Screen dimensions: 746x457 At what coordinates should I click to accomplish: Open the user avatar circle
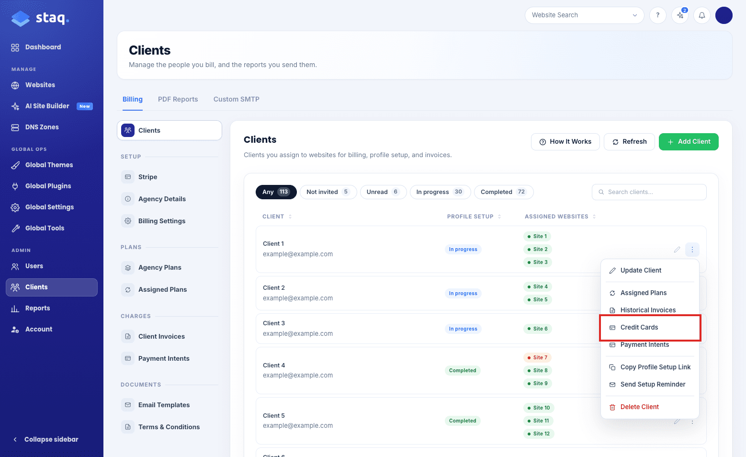coord(724,15)
